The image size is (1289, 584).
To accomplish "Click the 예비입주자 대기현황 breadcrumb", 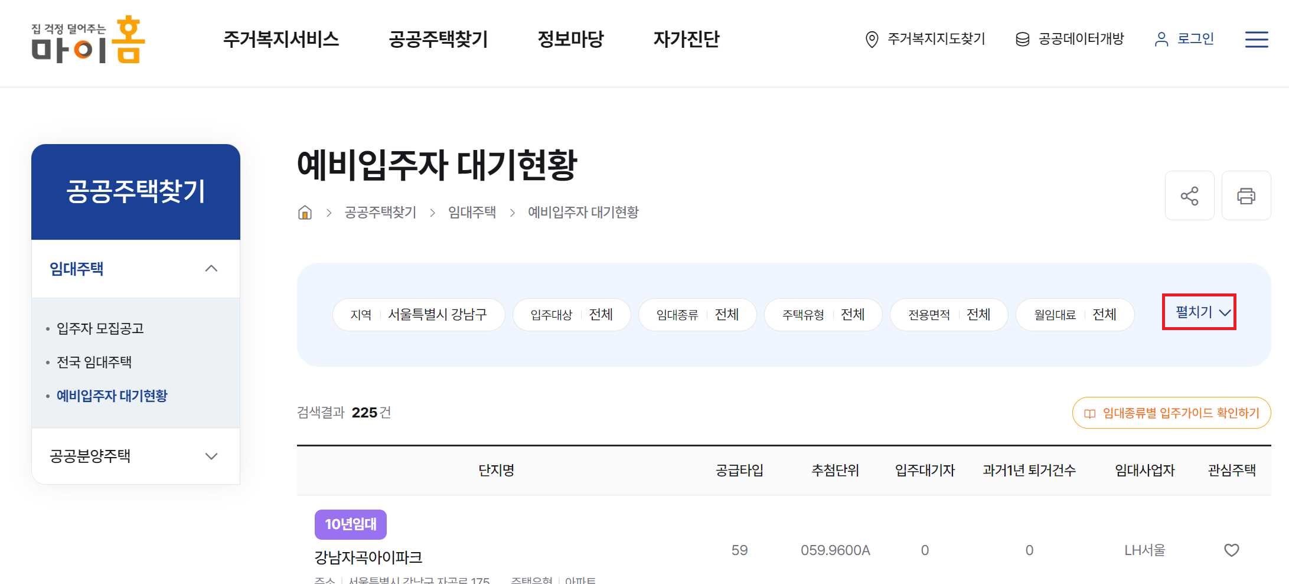I will tap(583, 213).
